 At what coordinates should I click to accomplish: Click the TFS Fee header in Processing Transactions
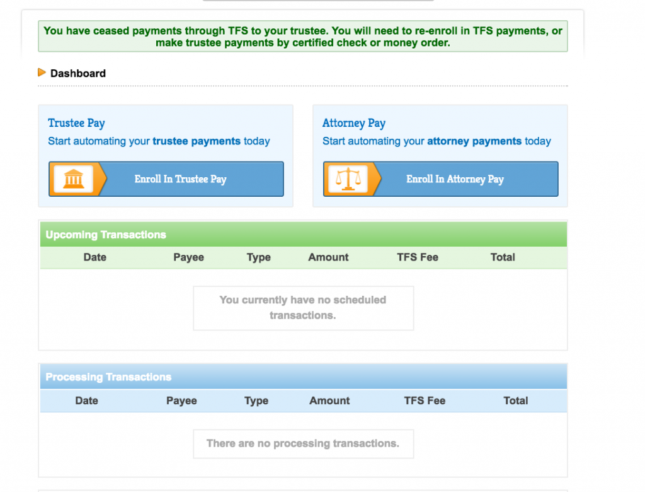[425, 401]
